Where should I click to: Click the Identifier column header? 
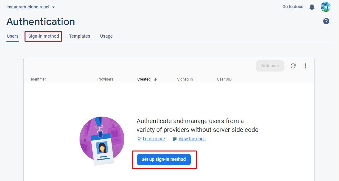[x=38, y=79]
